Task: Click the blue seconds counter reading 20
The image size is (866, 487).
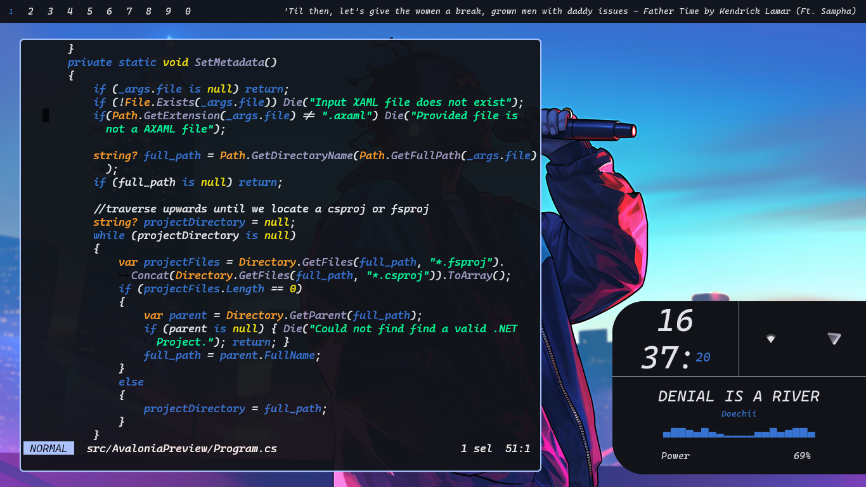Action: coord(702,357)
